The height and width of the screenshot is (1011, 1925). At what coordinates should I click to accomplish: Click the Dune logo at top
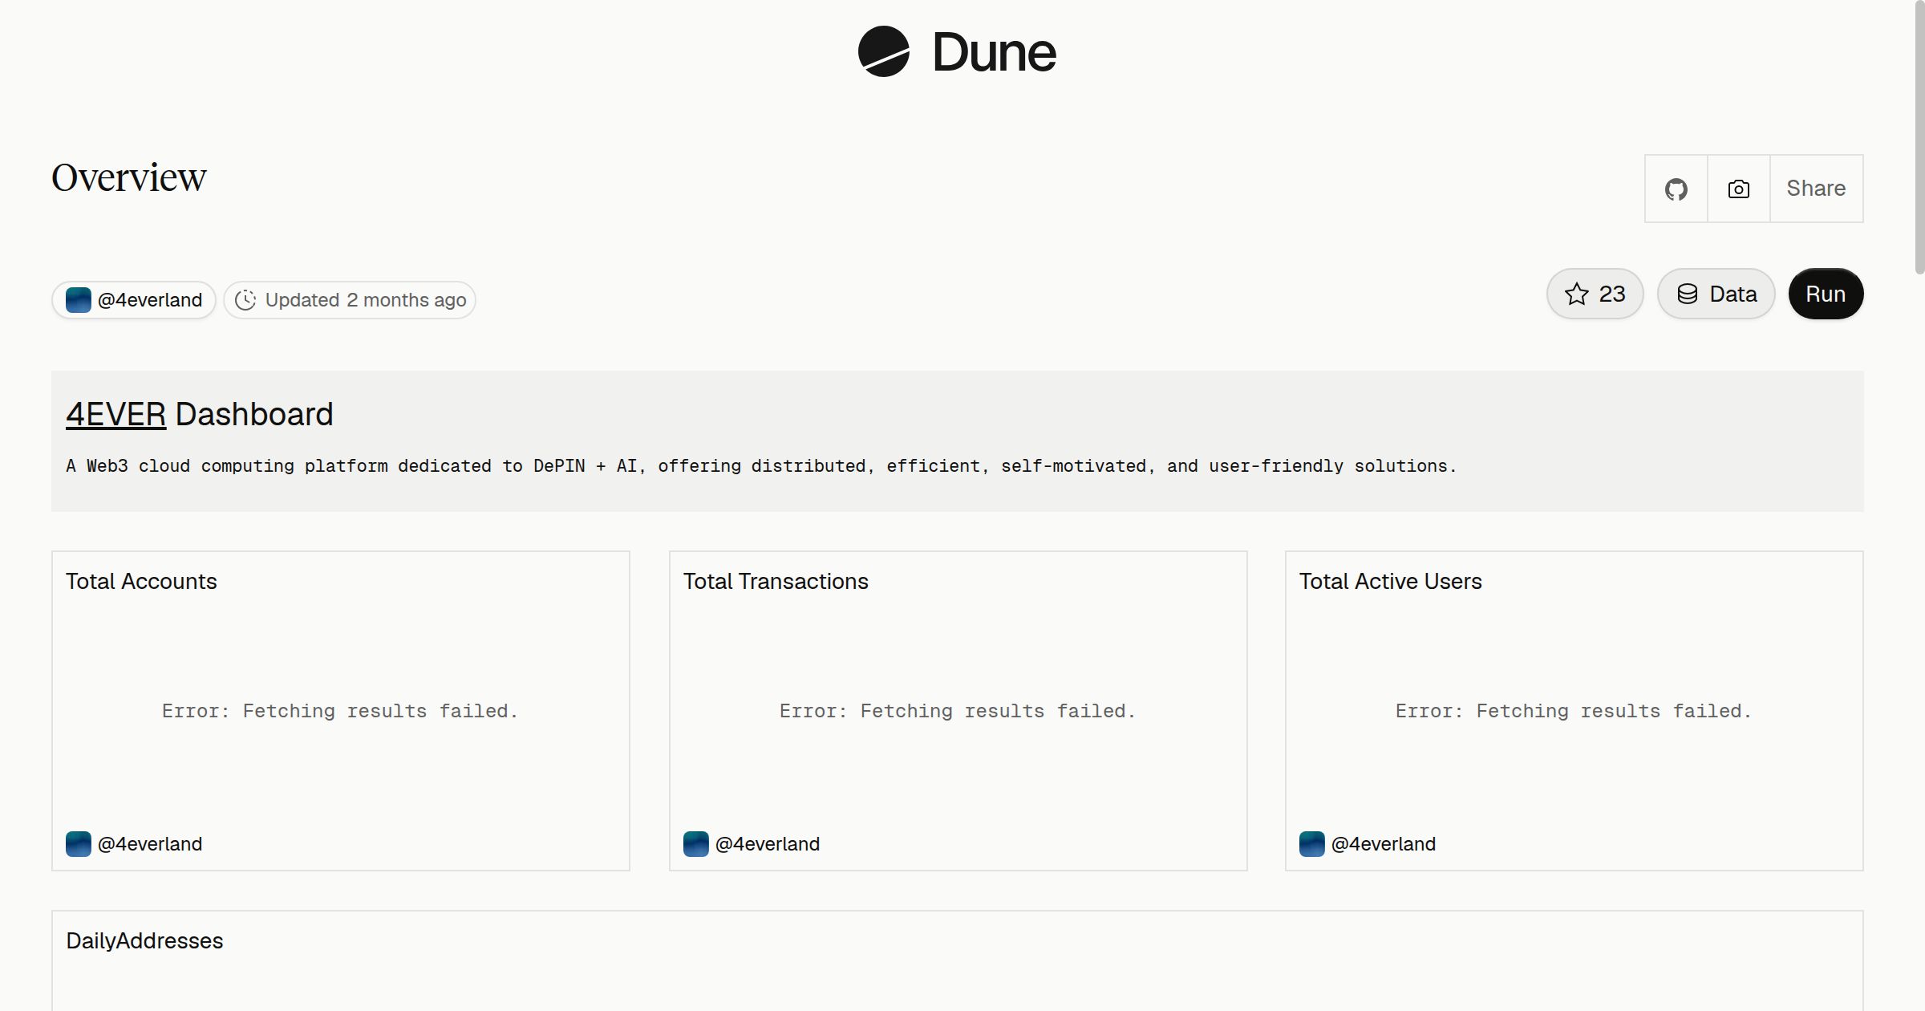click(957, 51)
